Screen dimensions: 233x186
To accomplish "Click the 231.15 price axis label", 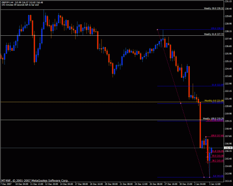I will (x=229, y=1).
